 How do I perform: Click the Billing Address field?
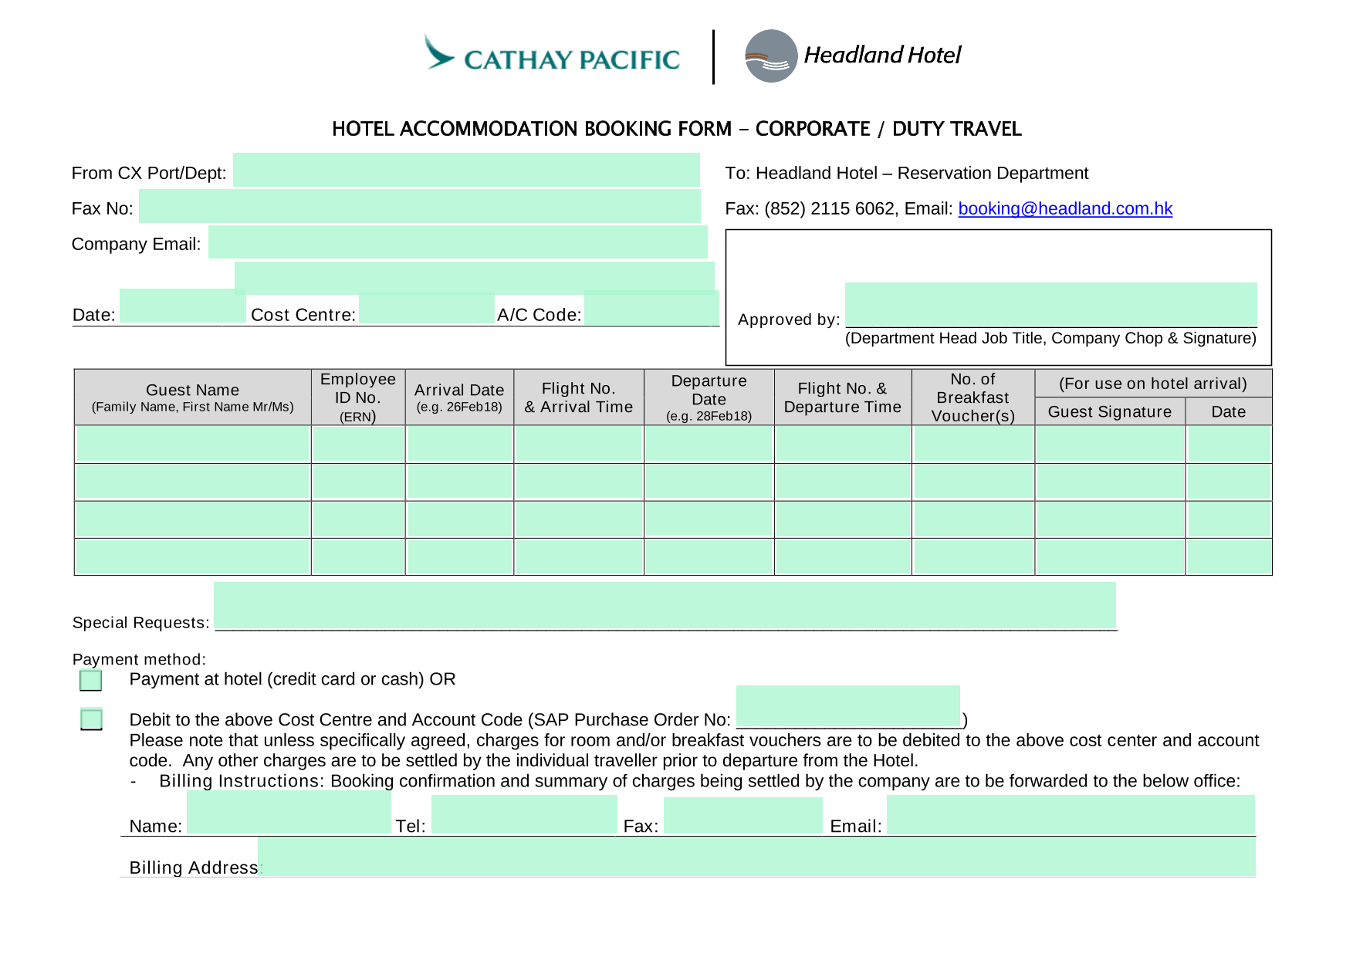coord(756,857)
